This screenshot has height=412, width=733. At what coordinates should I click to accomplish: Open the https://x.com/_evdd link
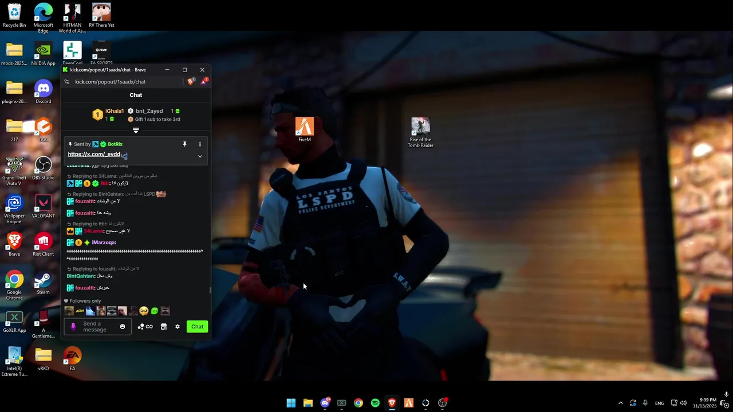(x=94, y=154)
